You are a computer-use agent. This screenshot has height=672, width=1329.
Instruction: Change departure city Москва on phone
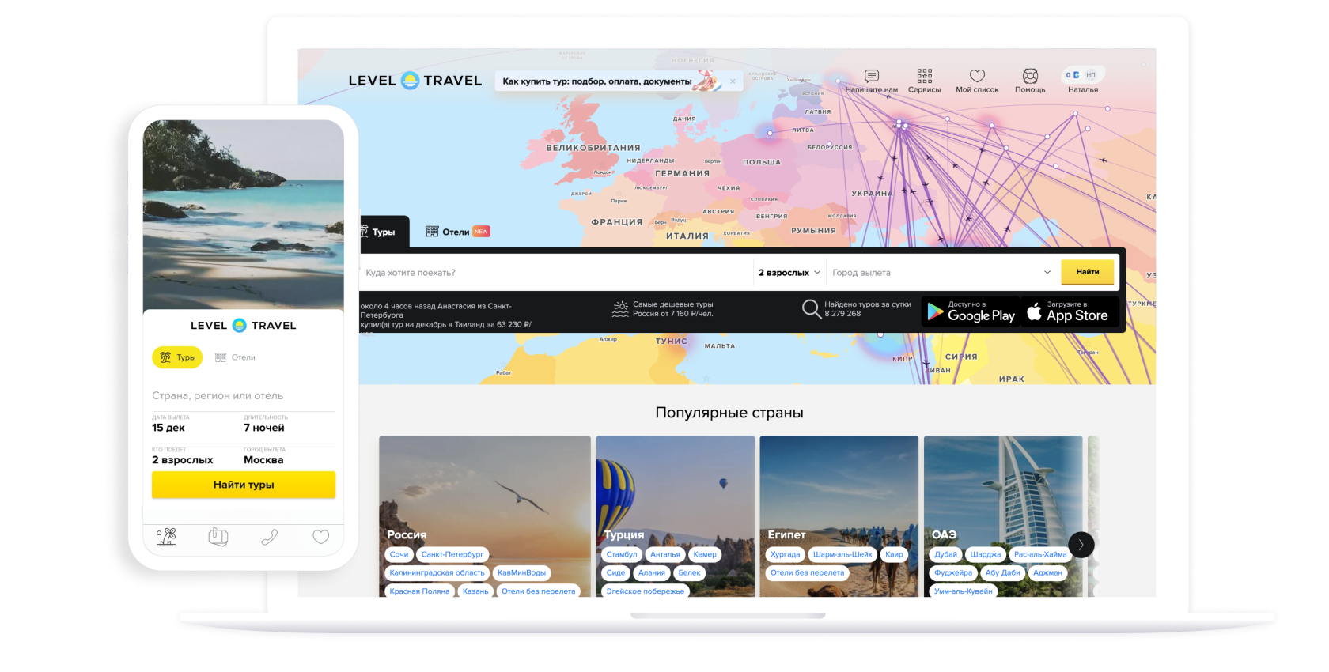pyautogui.click(x=264, y=456)
